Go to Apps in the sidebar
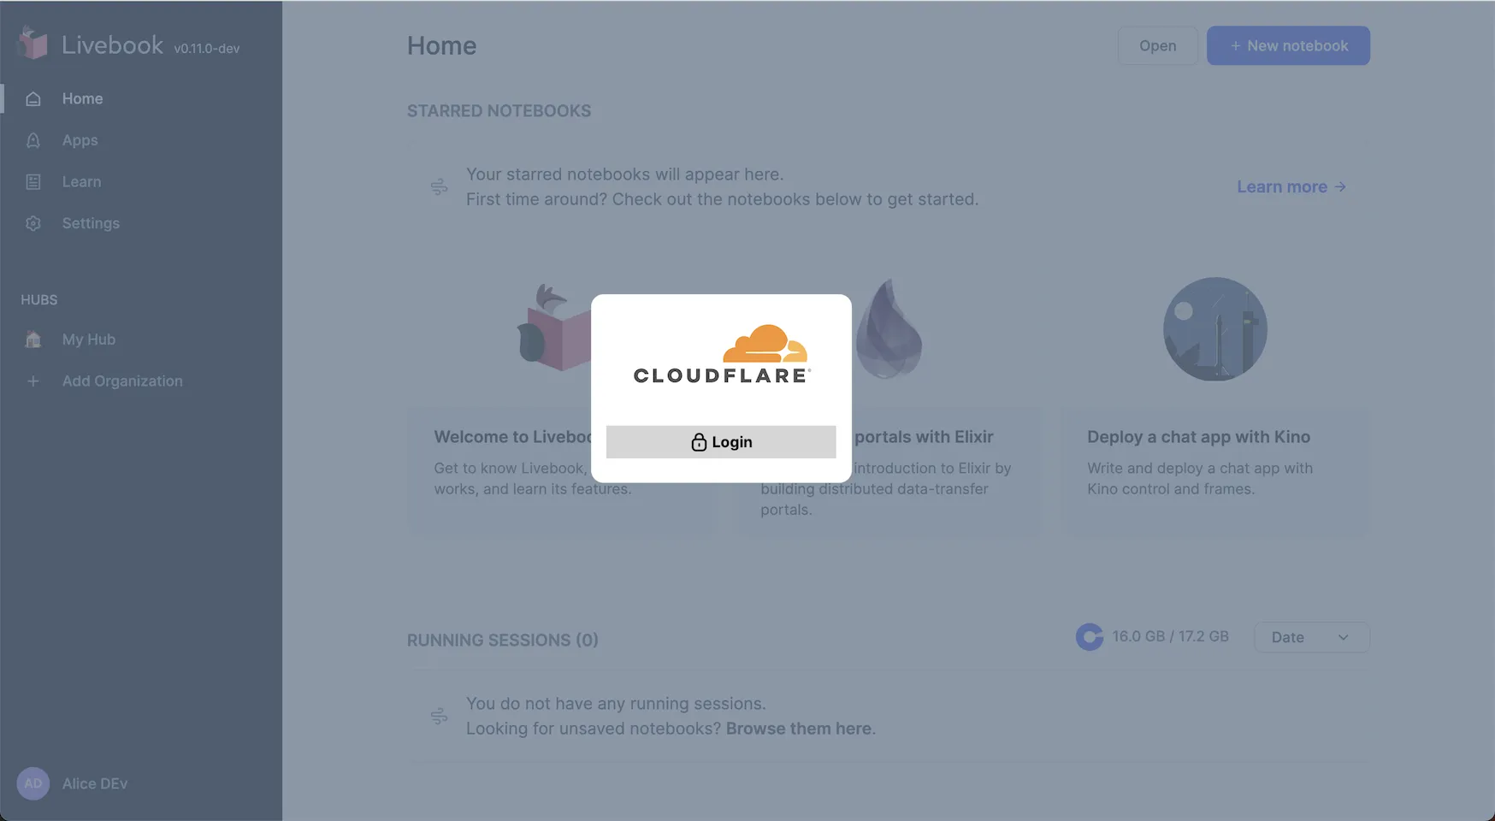The width and height of the screenshot is (1495, 821). click(80, 140)
